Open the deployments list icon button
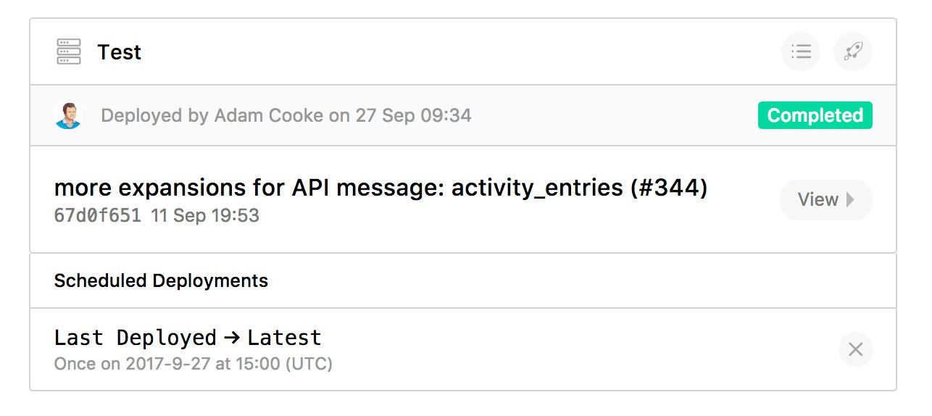Image resolution: width=932 pixels, height=416 pixels. click(x=801, y=52)
